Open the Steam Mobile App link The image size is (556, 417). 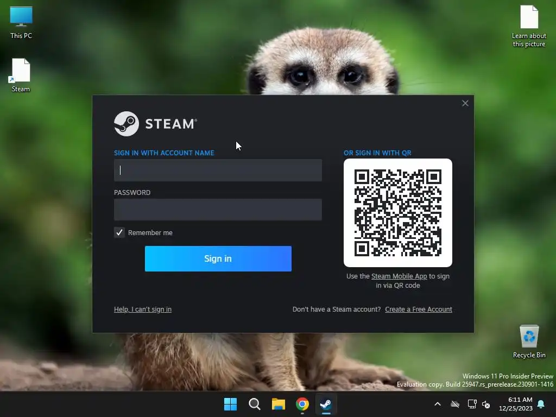point(399,276)
